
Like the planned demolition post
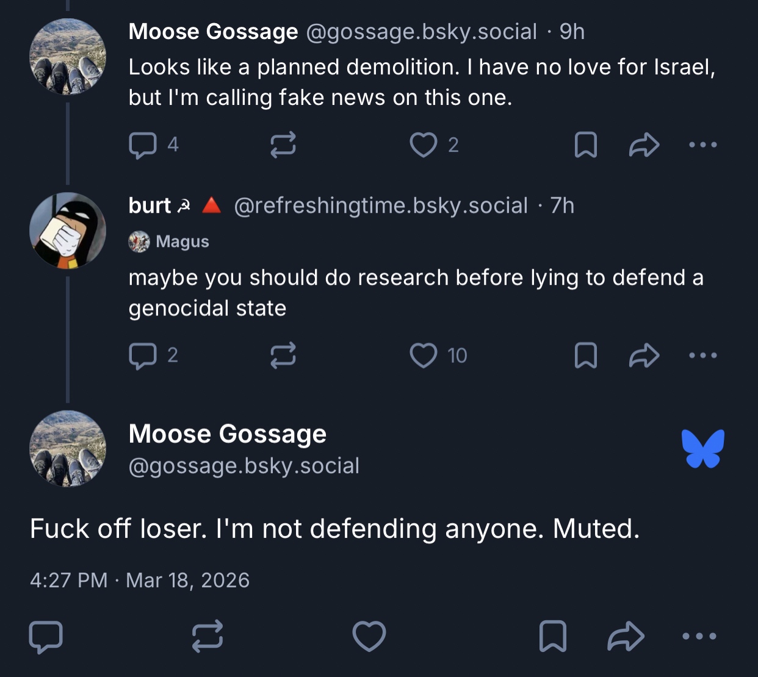tap(423, 145)
